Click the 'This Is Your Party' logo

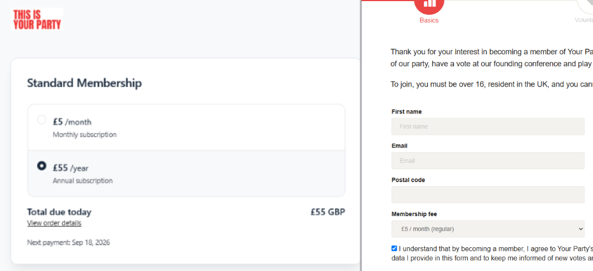click(37, 19)
